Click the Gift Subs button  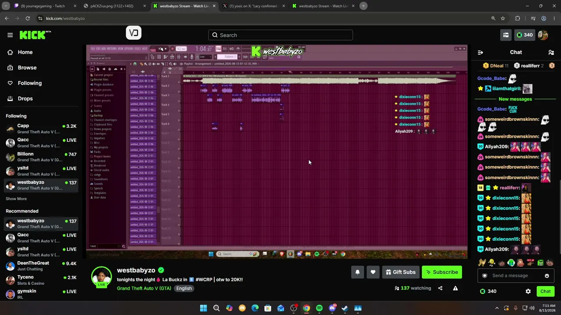401,272
